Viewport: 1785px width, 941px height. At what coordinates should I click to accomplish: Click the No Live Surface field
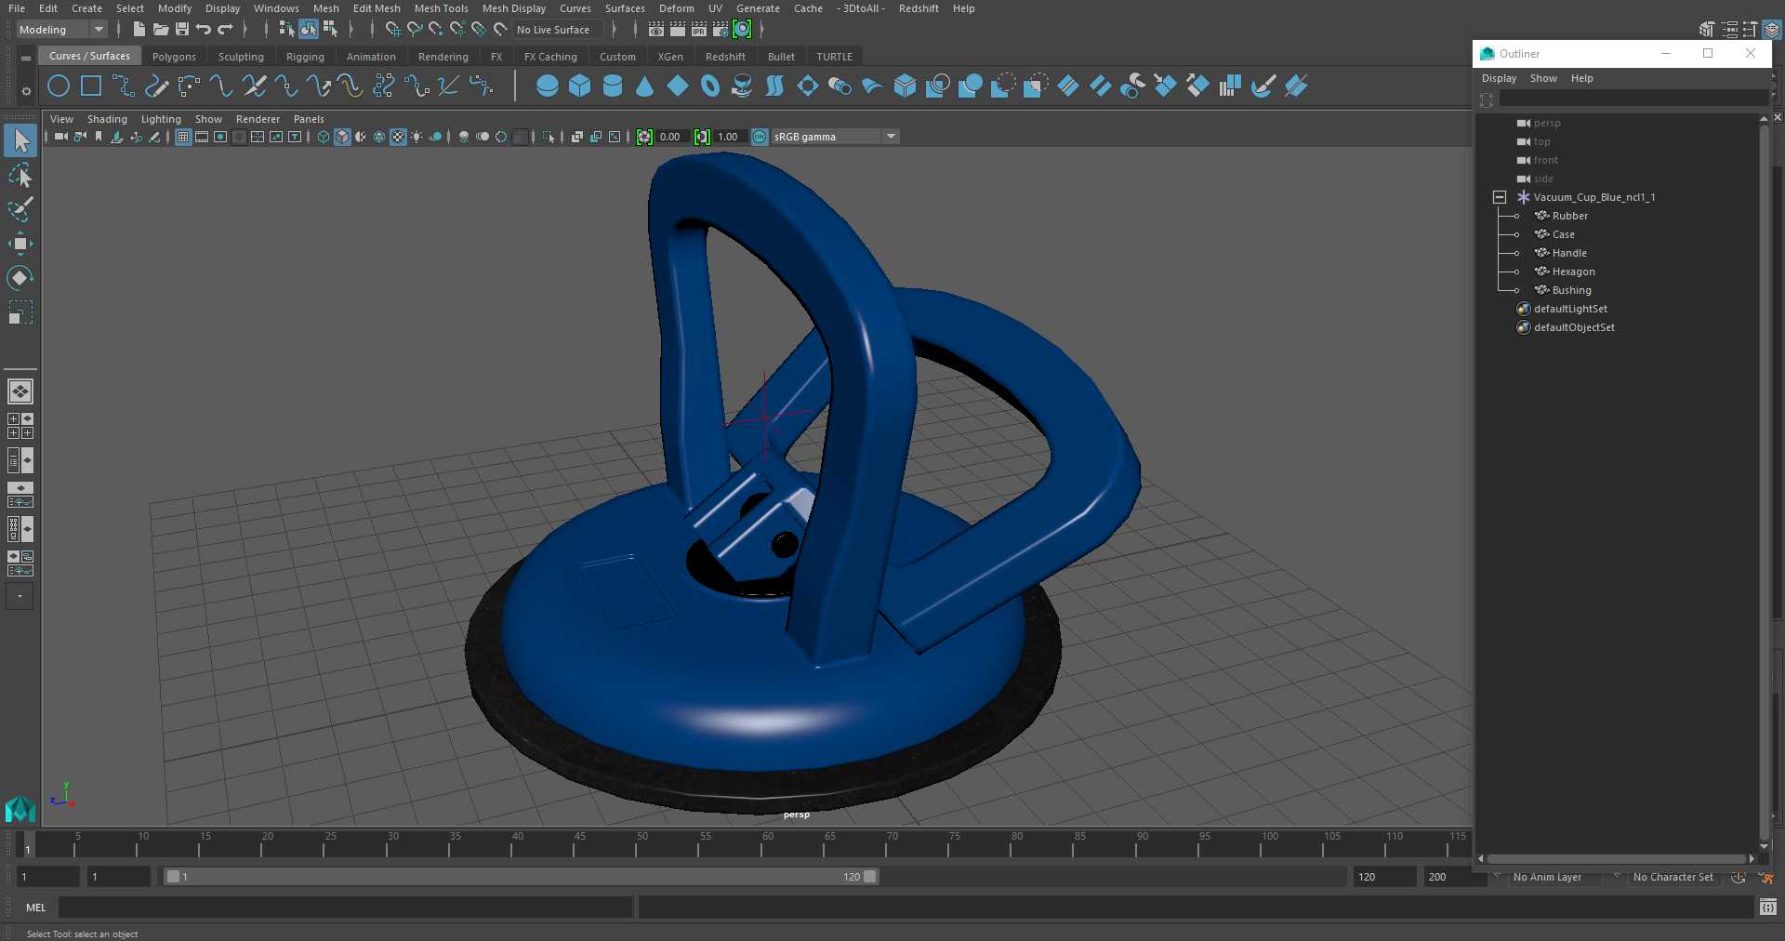tap(557, 30)
